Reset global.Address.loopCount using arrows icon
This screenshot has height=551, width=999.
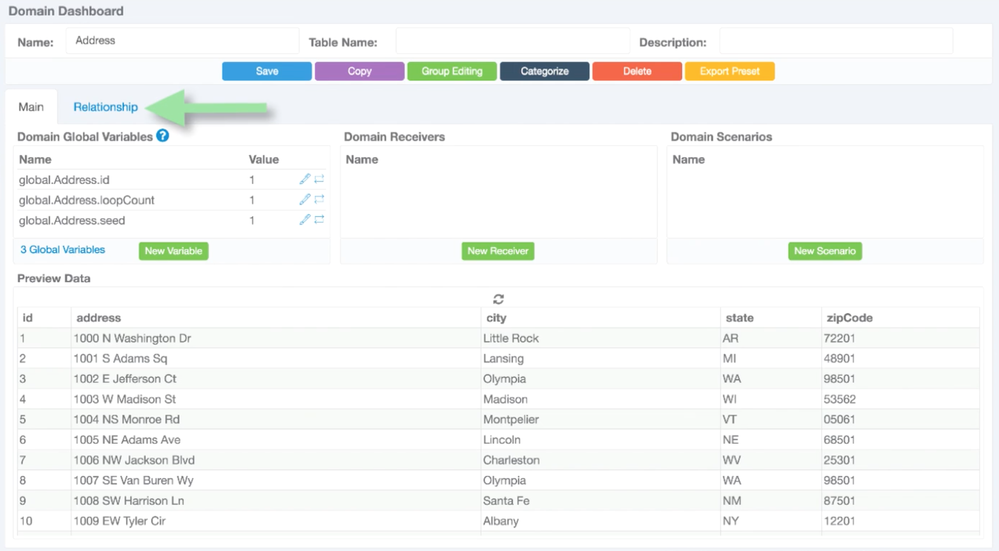point(319,199)
